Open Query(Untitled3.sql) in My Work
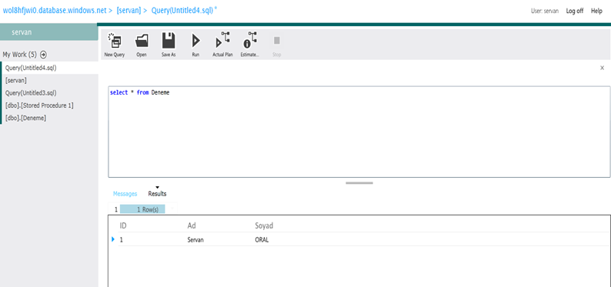Screen dimensions: 611x287 [49, 92]
